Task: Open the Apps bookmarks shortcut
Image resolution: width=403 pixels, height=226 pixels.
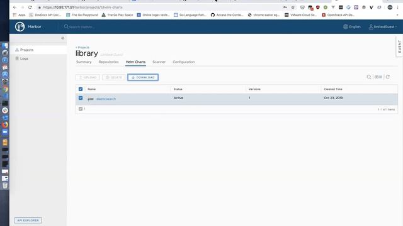Action: (20, 15)
